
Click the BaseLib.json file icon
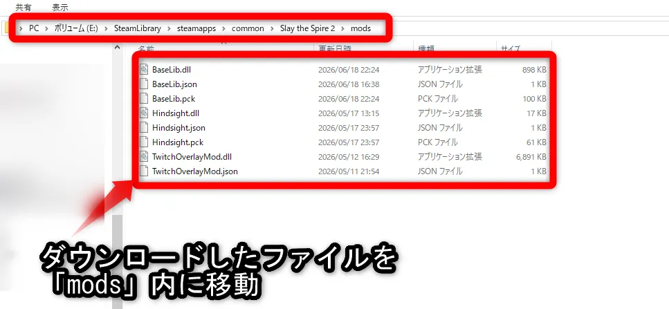[x=144, y=84]
